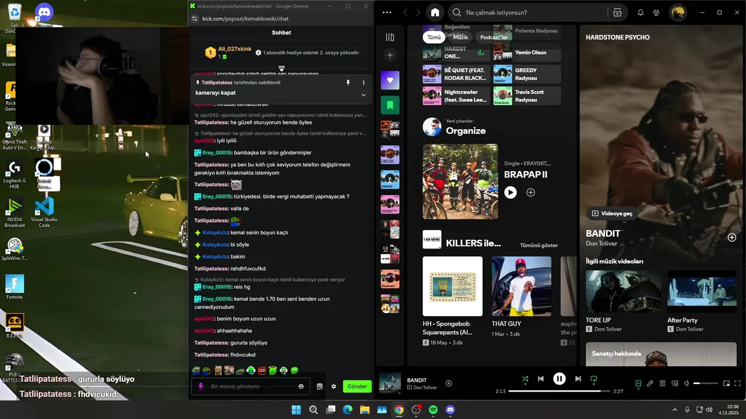The height and width of the screenshot is (419, 746).
Task: Open the Spotify profile avatar menu
Action: click(678, 13)
